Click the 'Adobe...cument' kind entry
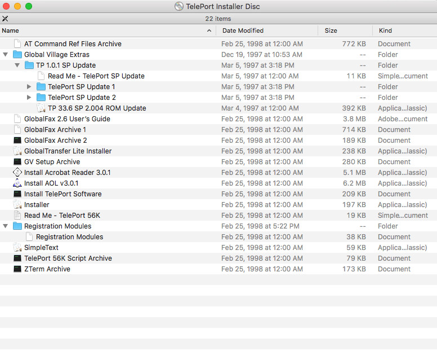Screen dimensions: 437x351 pyautogui.click(x=403, y=119)
